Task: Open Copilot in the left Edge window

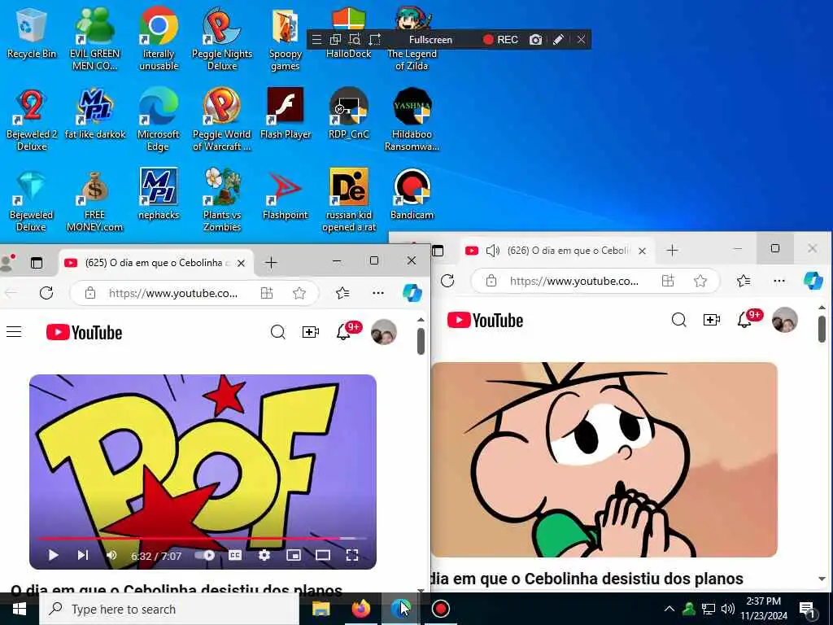Action: 412,293
